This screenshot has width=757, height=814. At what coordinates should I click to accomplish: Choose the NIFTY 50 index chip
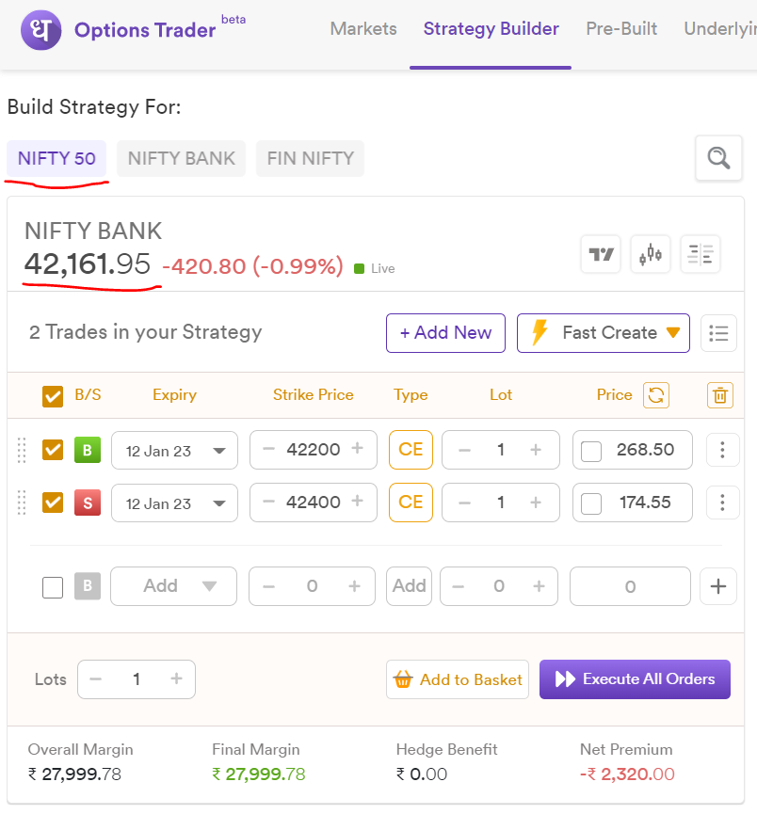[56, 158]
